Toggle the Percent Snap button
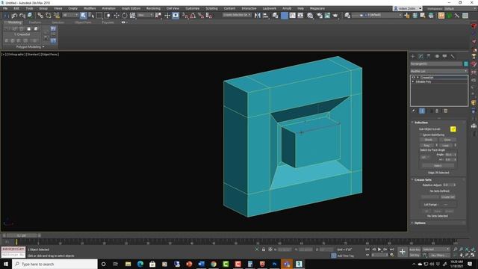This screenshot has height=269, width=478. coord(201,15)
